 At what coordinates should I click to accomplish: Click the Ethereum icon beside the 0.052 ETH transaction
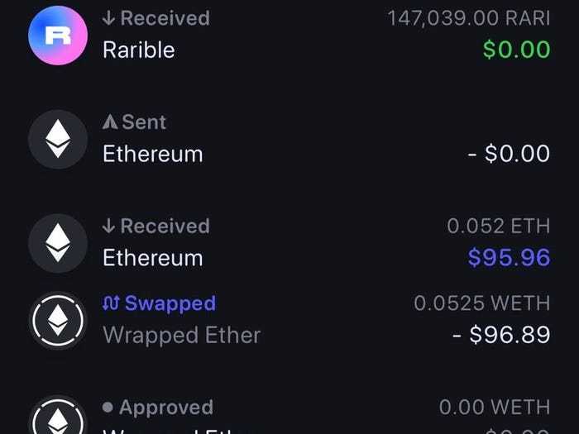[57, 241]
